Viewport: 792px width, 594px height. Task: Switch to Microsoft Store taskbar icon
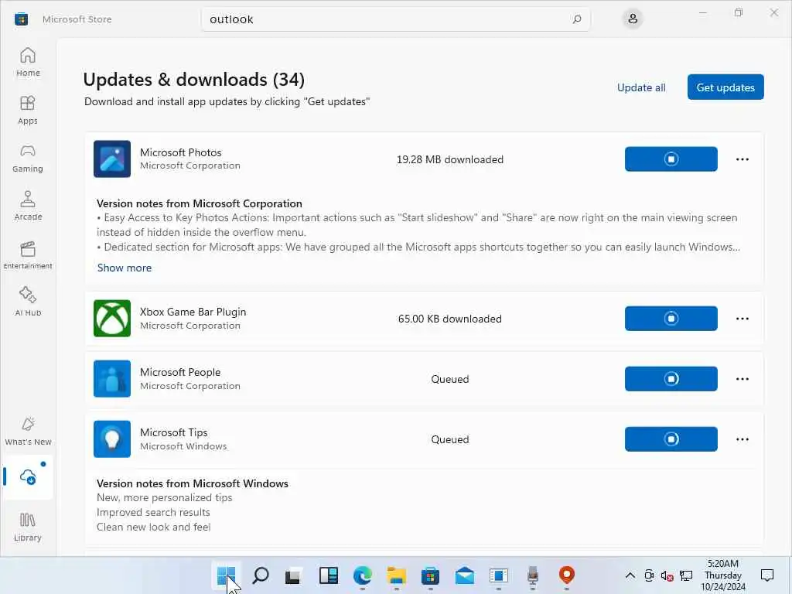click(430, 575)
